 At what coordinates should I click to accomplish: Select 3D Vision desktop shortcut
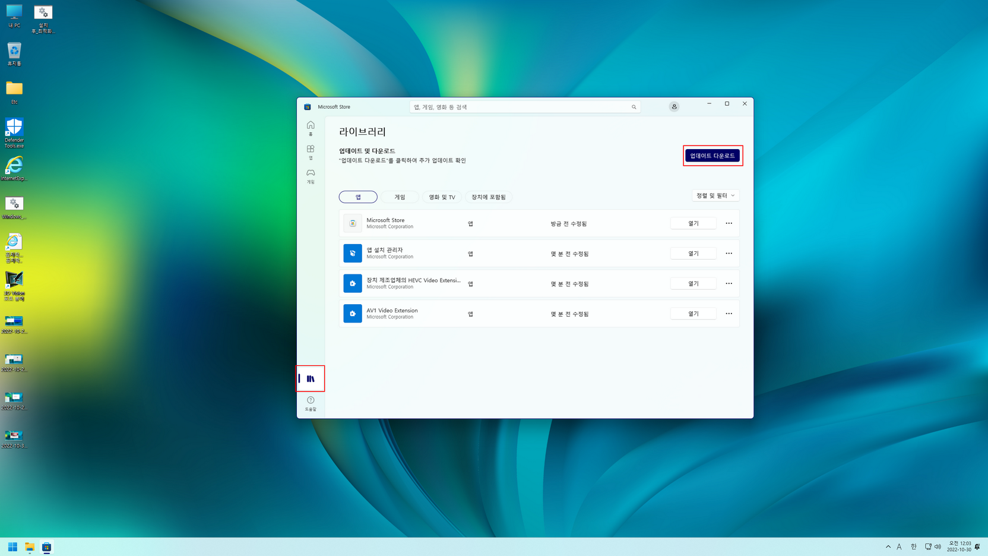[14, 286]
